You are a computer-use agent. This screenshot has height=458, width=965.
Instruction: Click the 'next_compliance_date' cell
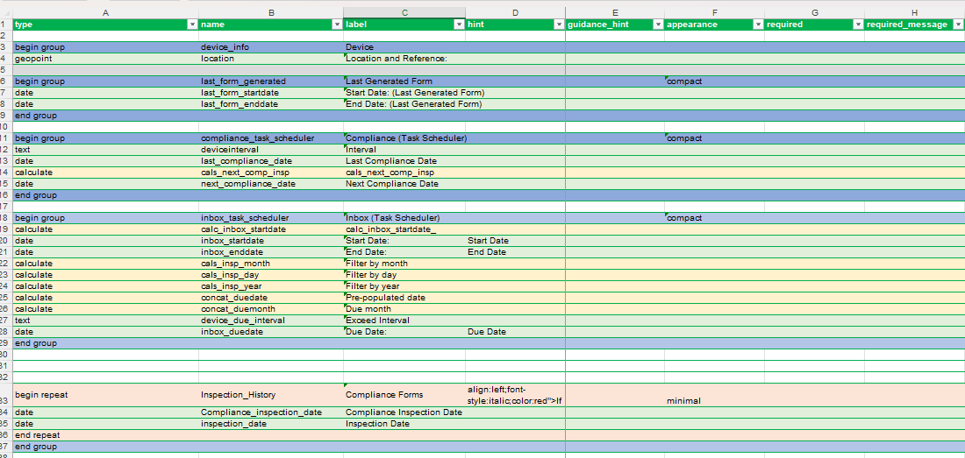point(271,184)
